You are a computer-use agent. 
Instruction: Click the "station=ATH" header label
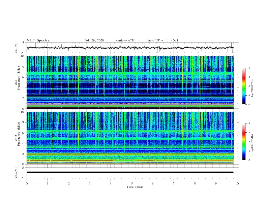pyautogui.click(x=125, y=40)
